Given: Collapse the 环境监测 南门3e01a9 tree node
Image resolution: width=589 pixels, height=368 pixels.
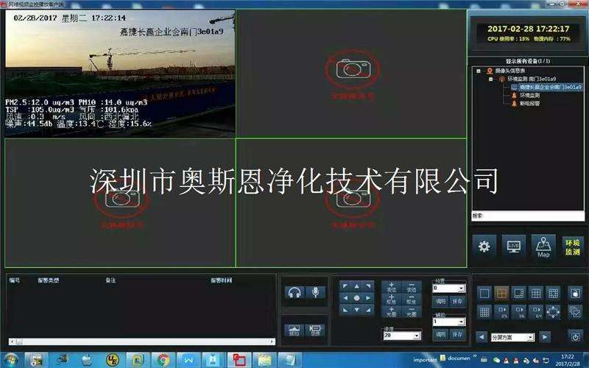Looking at the screenshot, I should (x=490, y=79).
